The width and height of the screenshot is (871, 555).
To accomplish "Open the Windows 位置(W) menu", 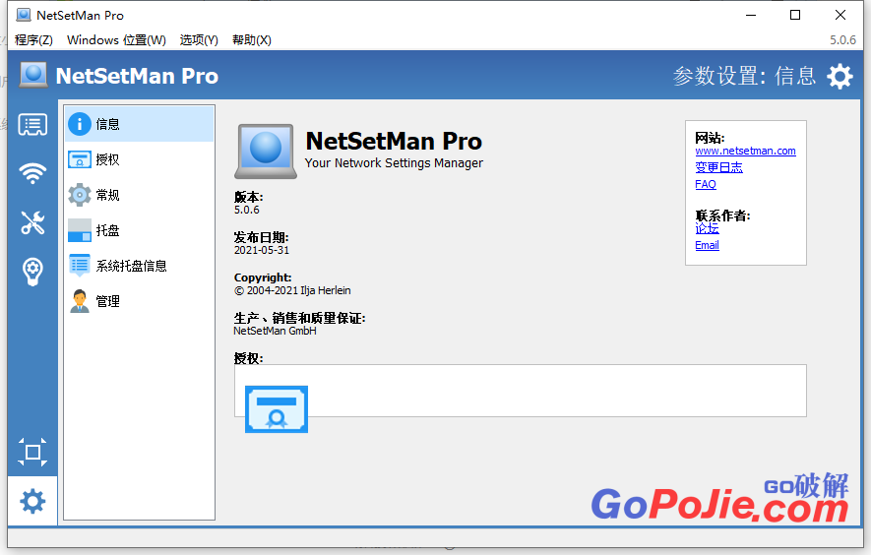I will point(116,40).
